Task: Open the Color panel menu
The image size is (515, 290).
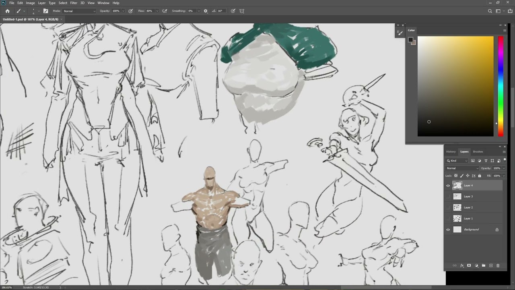Action: 505,30
